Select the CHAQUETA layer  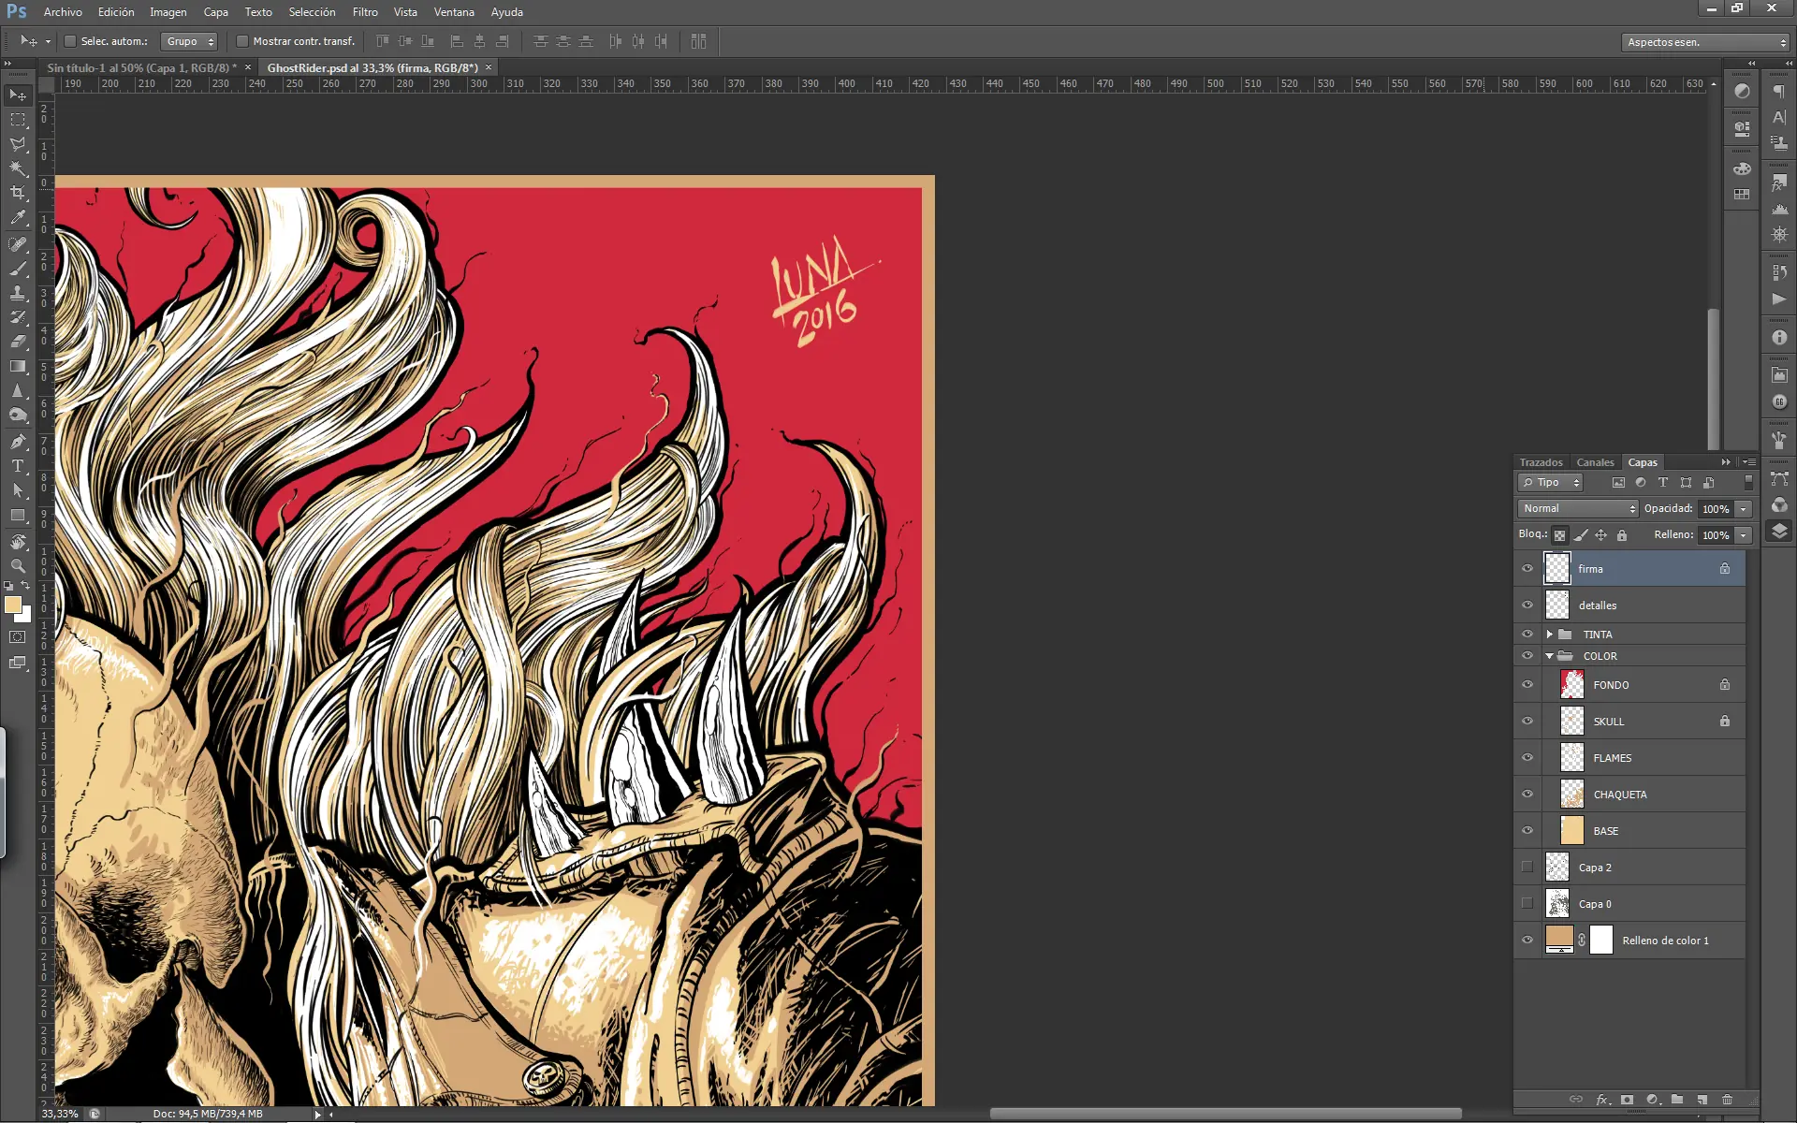click(x=1644, y=795)
